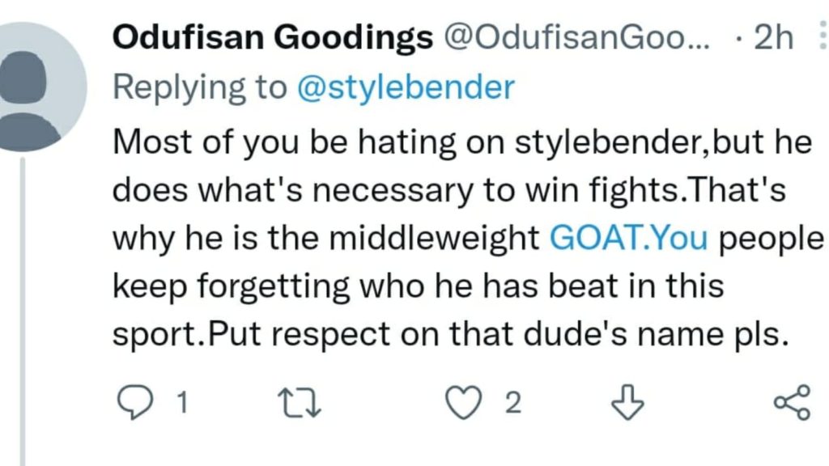Select the vertical thread connector line
Viewport: 829px width, 466px height.
pos(23,311)
